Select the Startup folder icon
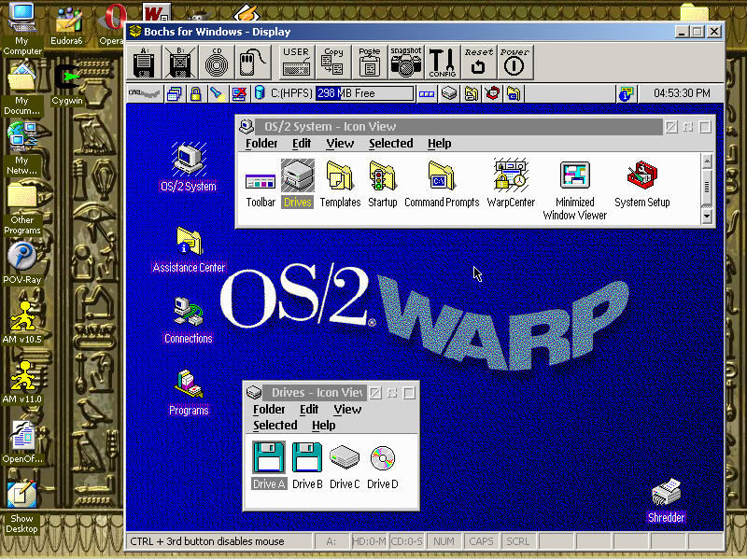747x560 pixels. point(383,184)
